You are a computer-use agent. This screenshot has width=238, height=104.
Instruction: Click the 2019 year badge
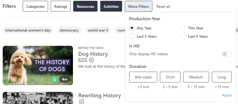point(83,60)
